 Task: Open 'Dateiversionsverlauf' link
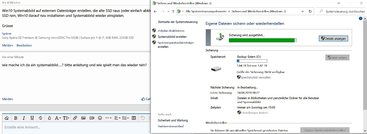coord(171,126)
